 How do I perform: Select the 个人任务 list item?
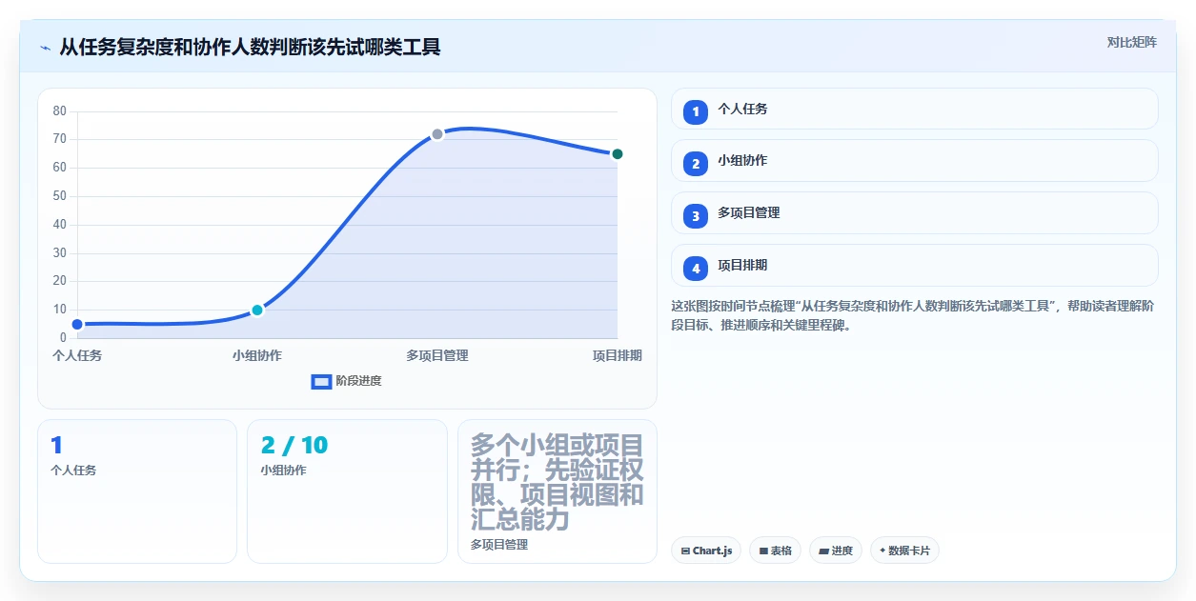click(x=915, y=109)
